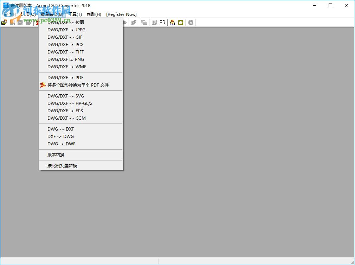
Task: Click the Layers toolbar icon
Action: click(x=144, y=23)
